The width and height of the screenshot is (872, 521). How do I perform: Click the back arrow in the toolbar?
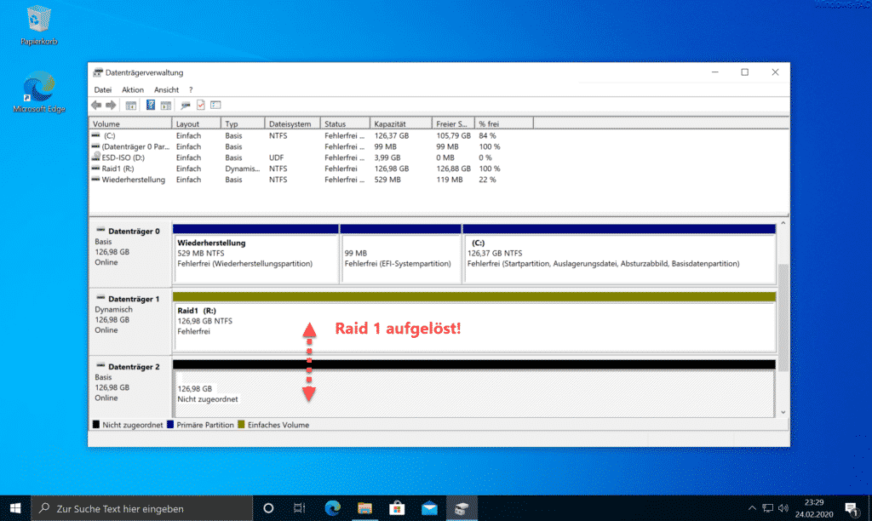pyautogui.click(x=96, y=105)
